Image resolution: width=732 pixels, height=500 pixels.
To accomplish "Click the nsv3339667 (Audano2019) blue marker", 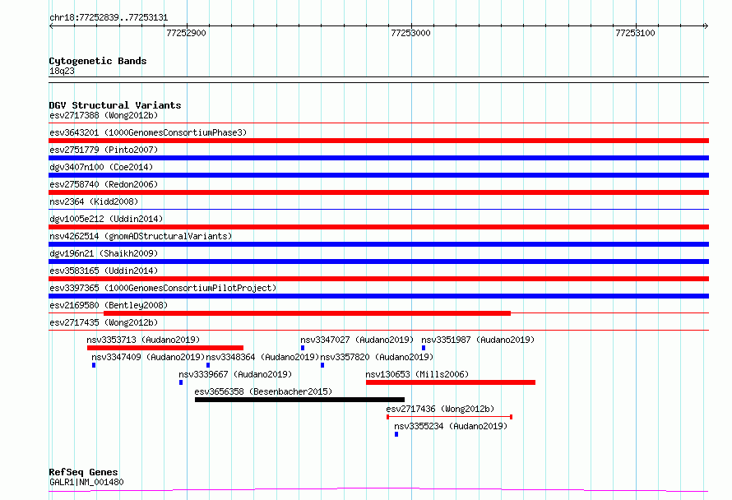I will tap(181, 382).
